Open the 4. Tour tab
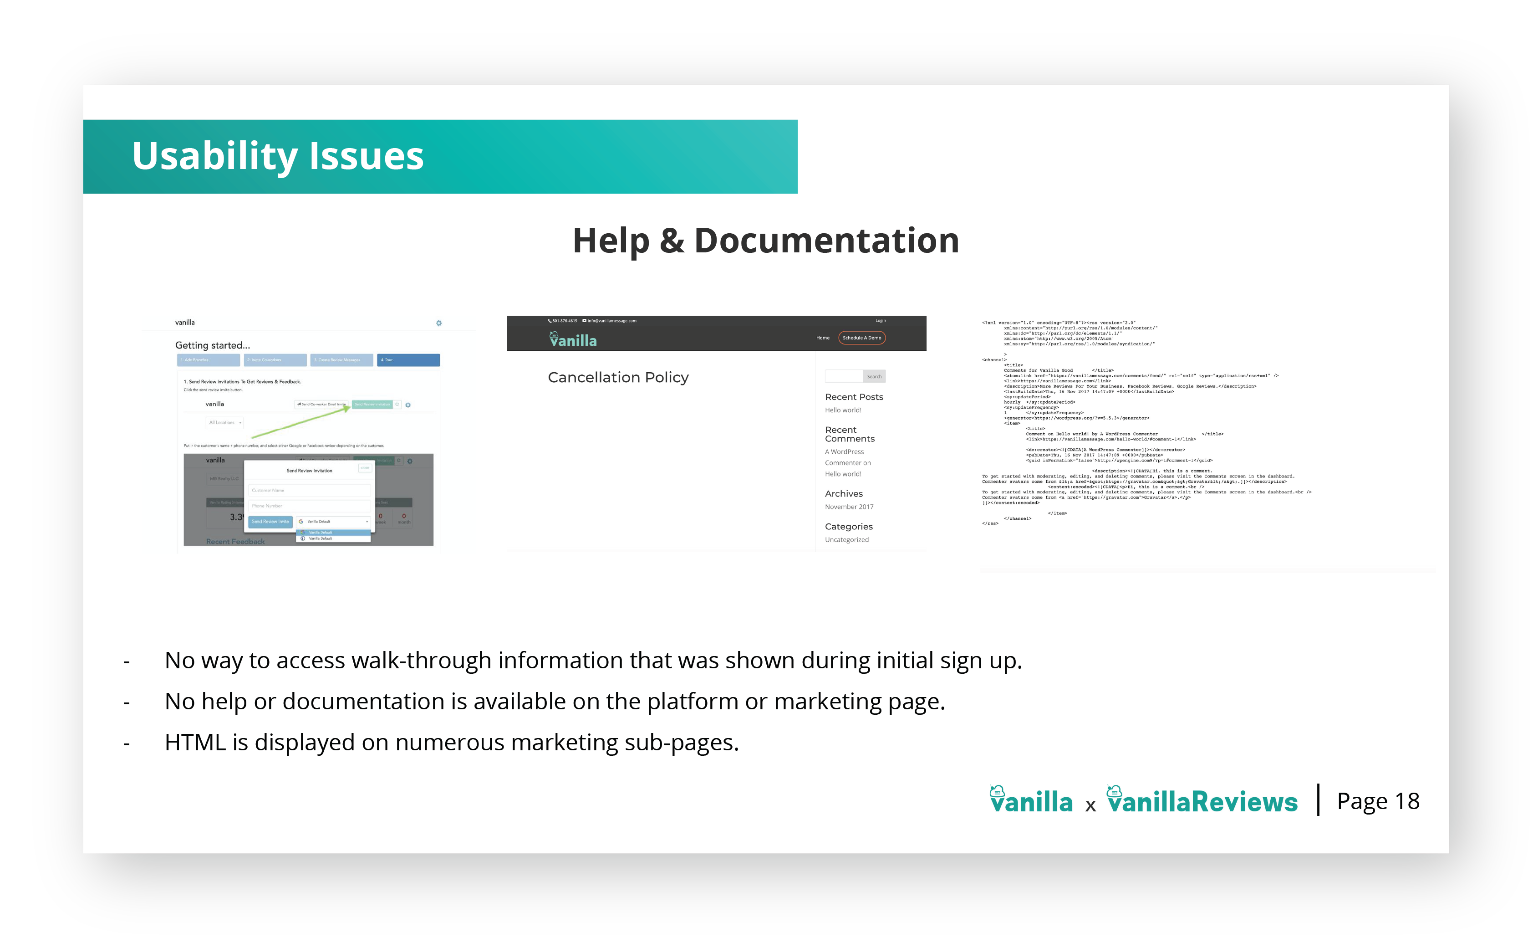The width and height of the screenshot is (1533, 938). [x=408, y=360]
